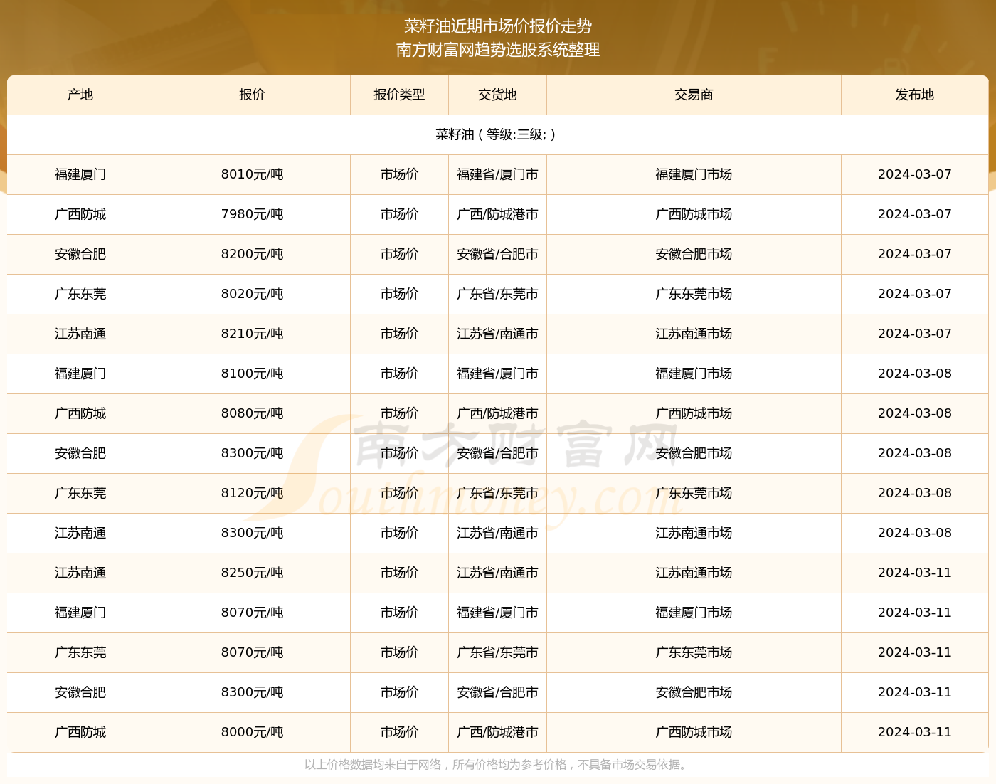Click the title 菜籽油近期市场价报价走势
The height and width of the screenshot is (784, 996).
(x=498, y=26)
